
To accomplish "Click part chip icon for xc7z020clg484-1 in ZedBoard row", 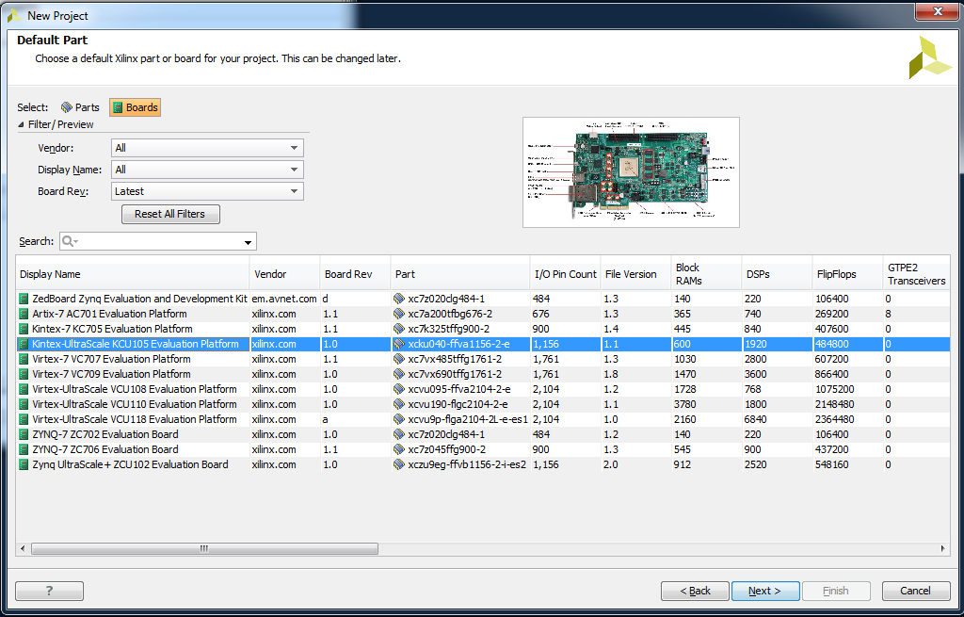I will click(x=399, y=299).
